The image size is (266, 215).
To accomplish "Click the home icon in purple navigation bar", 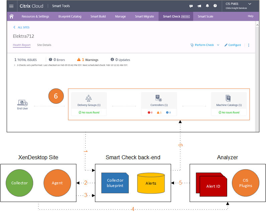I will click(11, 16).
